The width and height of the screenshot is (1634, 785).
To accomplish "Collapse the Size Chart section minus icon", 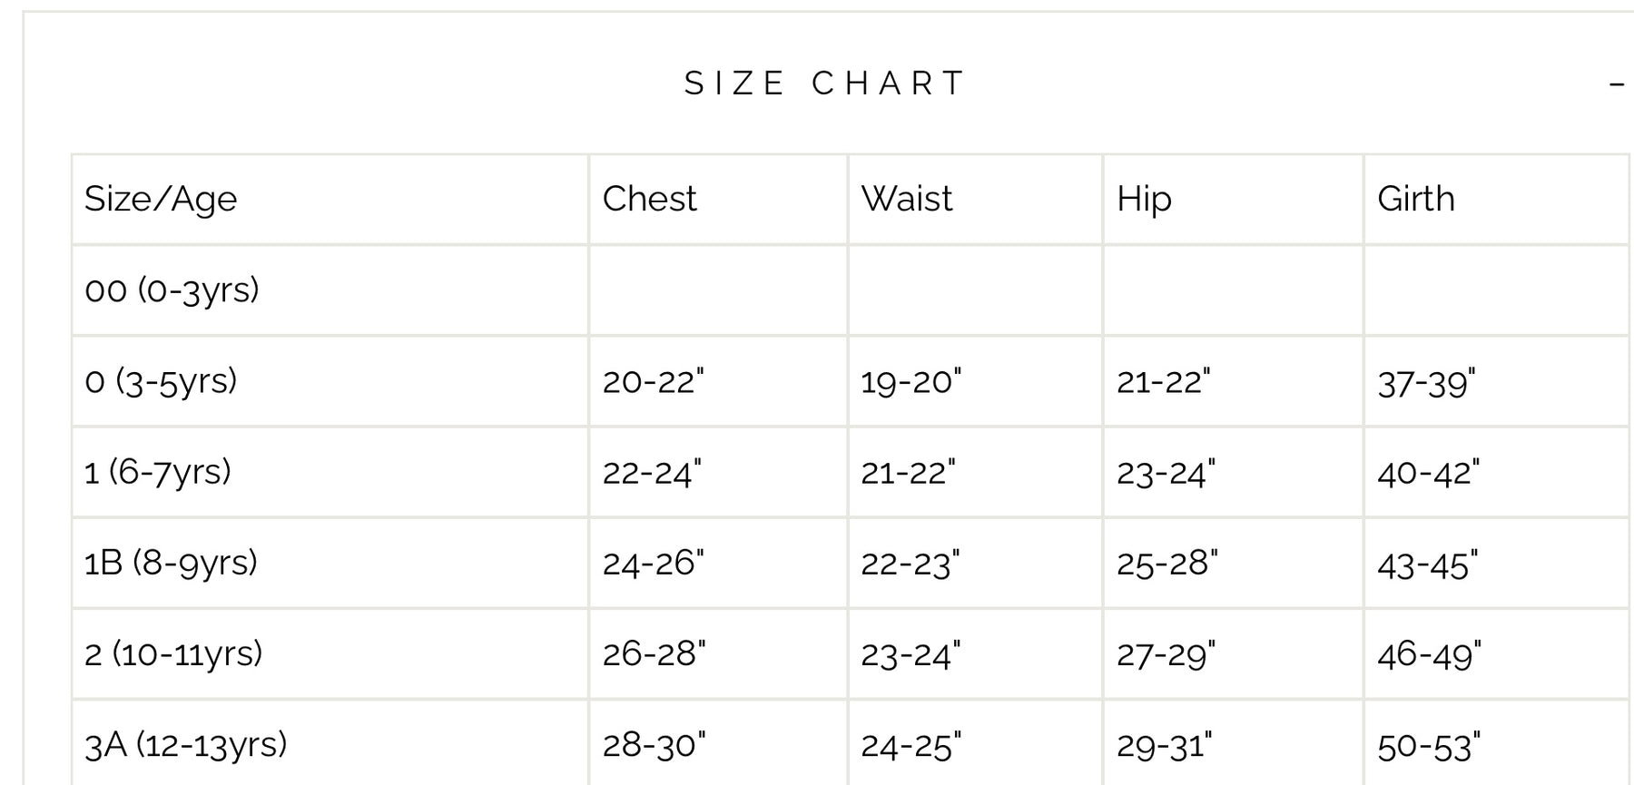I will 1616,84.
